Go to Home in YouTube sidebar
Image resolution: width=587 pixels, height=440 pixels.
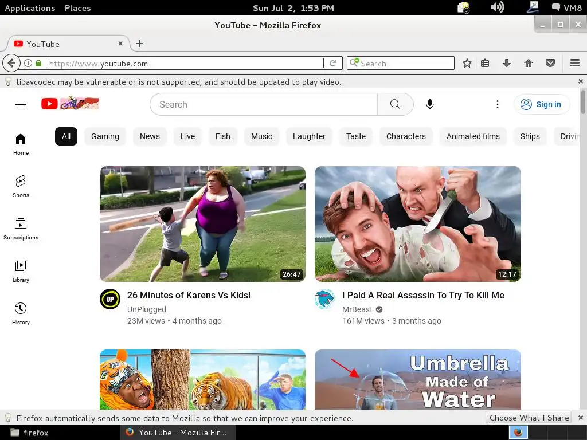coord(21,144)
